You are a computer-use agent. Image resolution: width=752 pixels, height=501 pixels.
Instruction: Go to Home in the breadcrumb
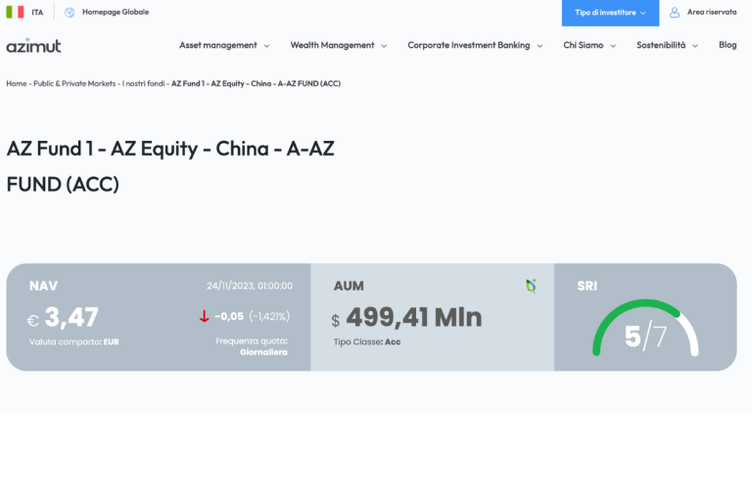(x=17, y=83)
